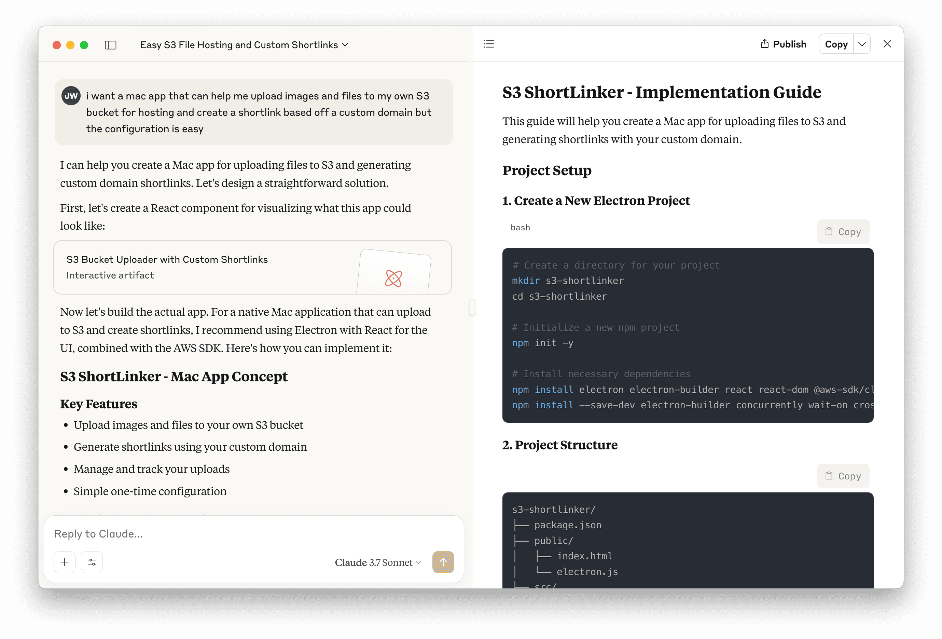Click the yellow minimize window button
This screenshot has height=639, width=942.
pyautogui.click(x=70, y=45)
